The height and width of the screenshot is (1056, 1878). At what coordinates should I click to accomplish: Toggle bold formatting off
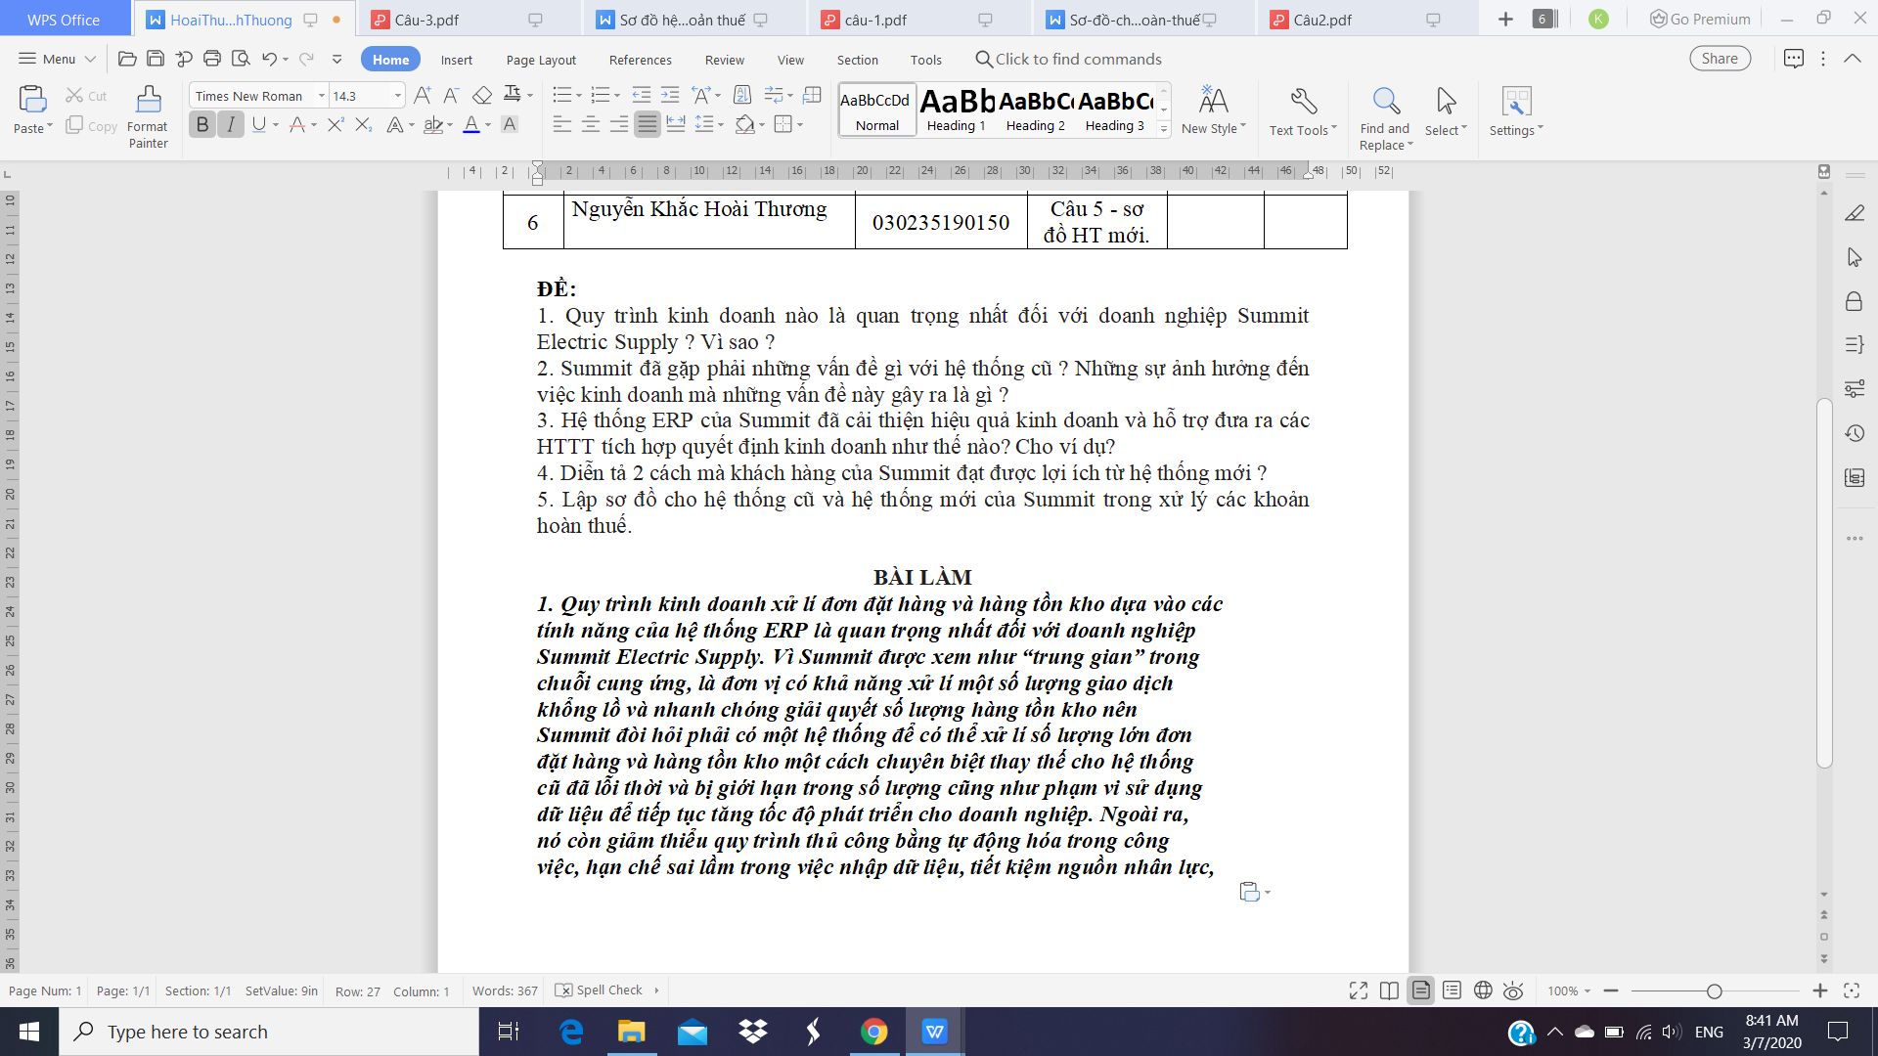tap(202, 124)
